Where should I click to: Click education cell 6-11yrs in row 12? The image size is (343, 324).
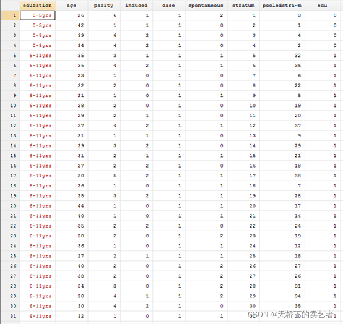click(x=38, y=126)
